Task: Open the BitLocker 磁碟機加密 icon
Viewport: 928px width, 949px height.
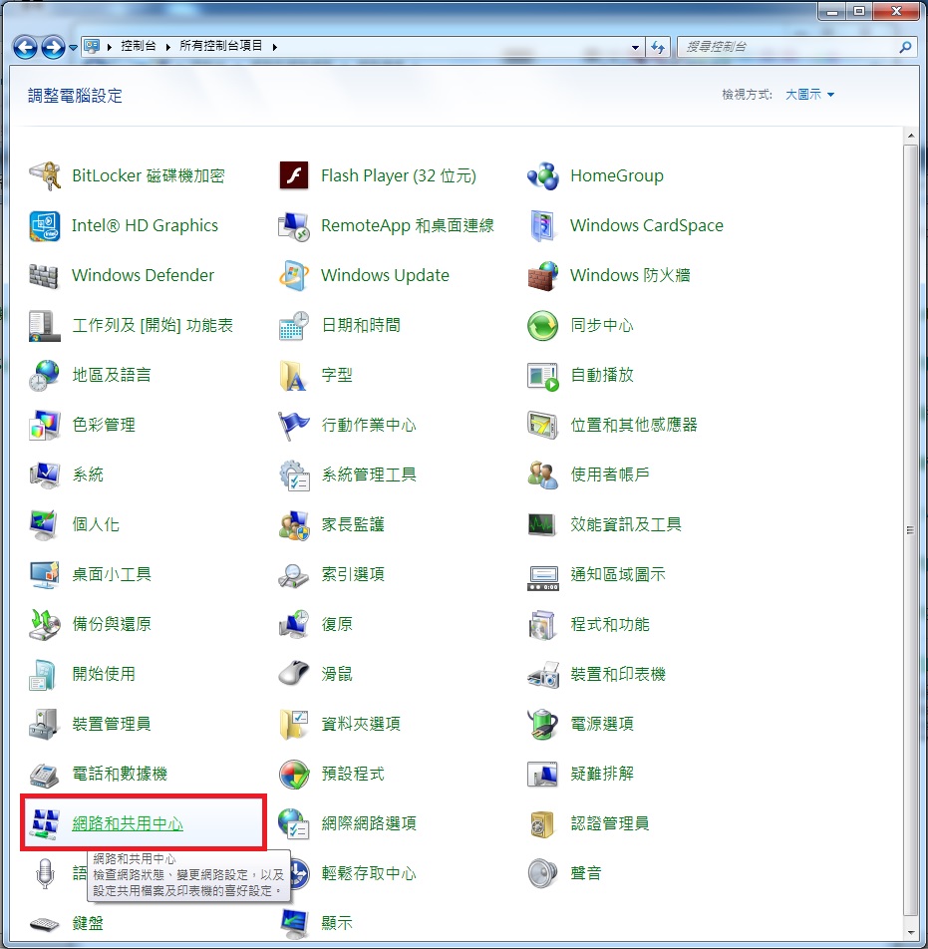Action: click(45, 176)
